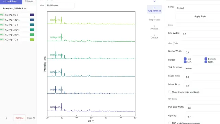220x124 pixels.
Task: Switch to the Output tab
Action: (x=154, y=36)
